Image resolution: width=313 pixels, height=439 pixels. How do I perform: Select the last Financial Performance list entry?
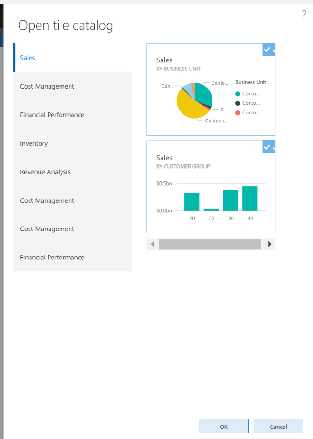(x=52, y=257)
